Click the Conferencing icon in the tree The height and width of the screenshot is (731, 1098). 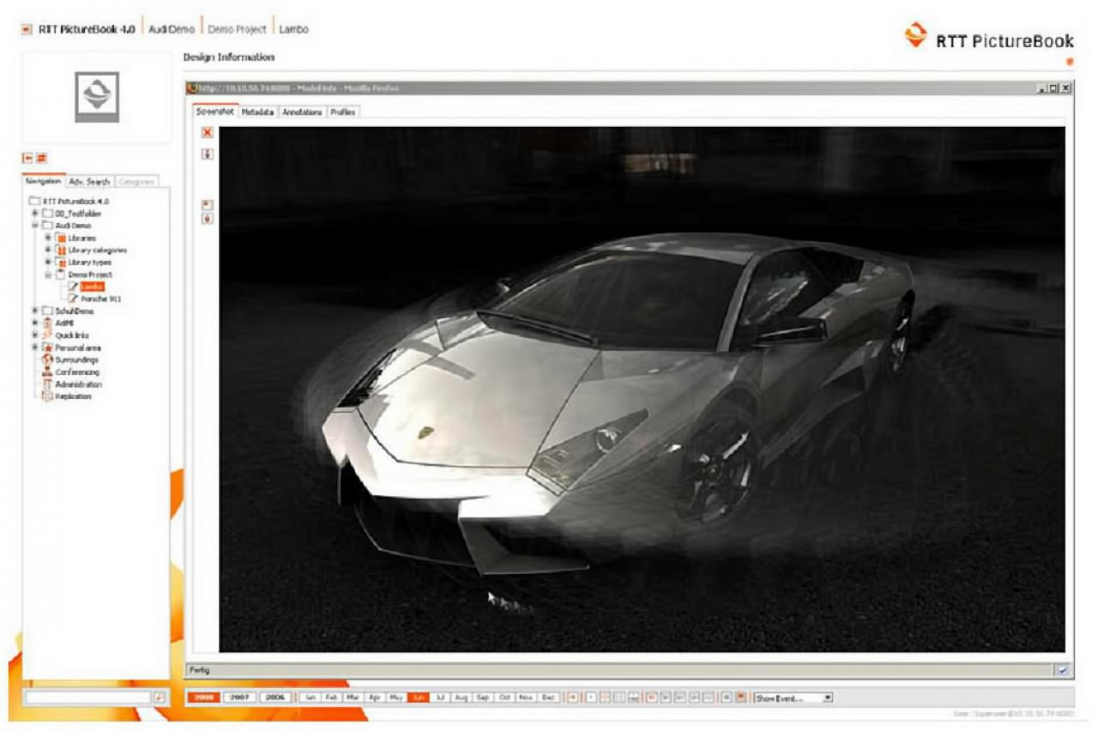click(x=47, y=372)
